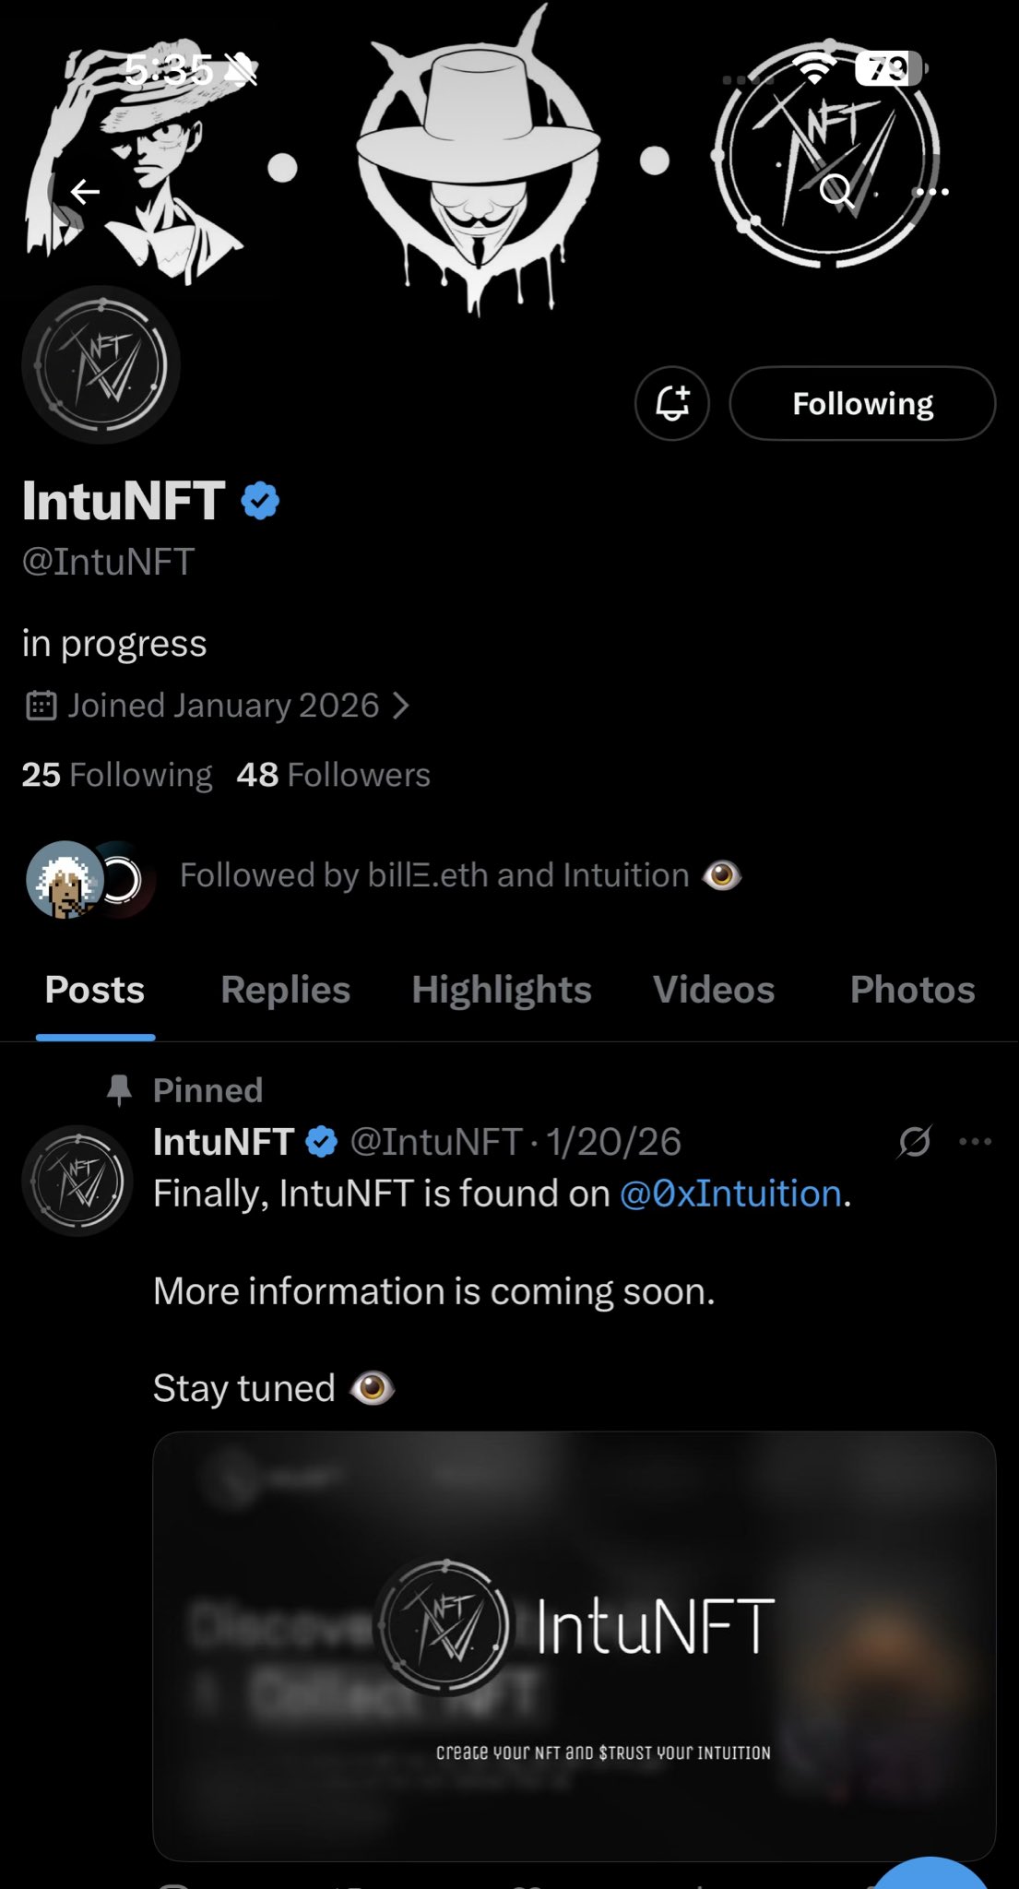Open the IntuNFT profile picture
This screenshot has width=1019, height=1889.
[101, 365]
